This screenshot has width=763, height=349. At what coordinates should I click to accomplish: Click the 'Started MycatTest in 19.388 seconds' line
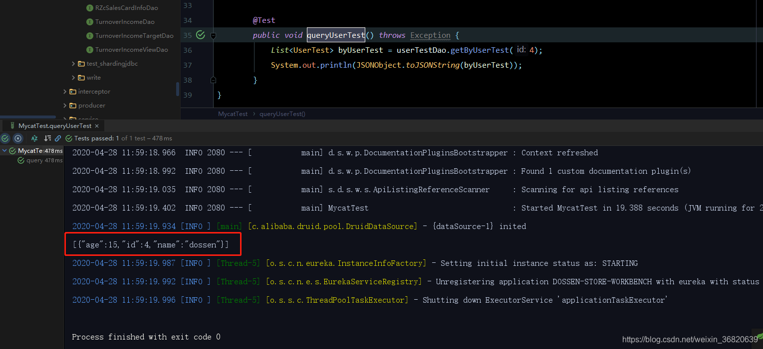(x=417, y=208)
